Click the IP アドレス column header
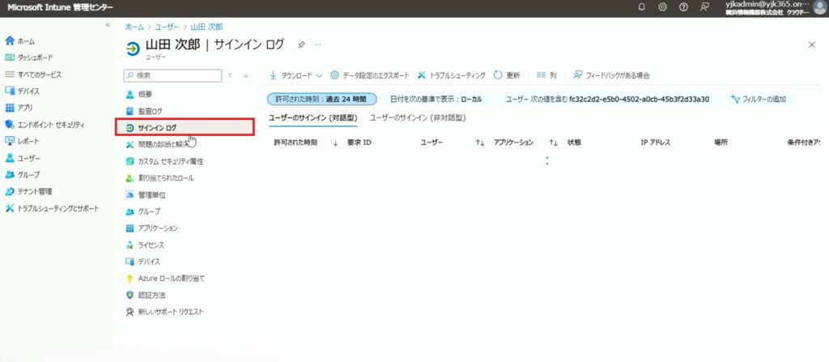Image resolution: width=829 pixels, height=362 pixels. coord(656,143)
